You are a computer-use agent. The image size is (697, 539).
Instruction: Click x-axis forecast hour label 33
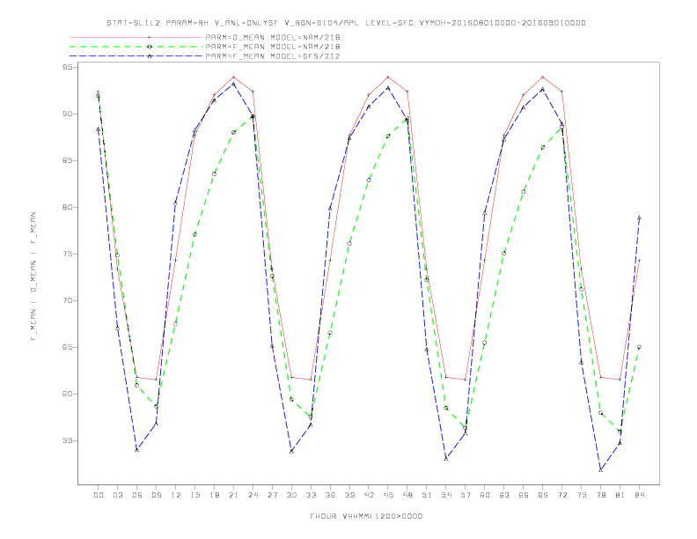[x=311, y=495]
